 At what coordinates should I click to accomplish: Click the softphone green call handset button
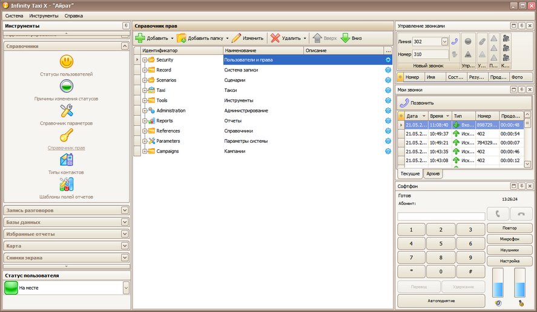click(x=498, y=214)
